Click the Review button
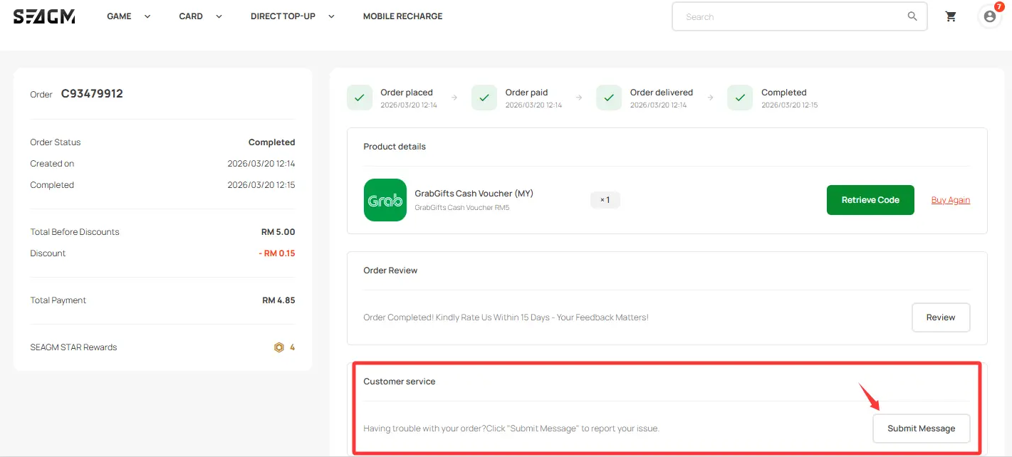1012x457 pixels. click(x=941, y=317)
